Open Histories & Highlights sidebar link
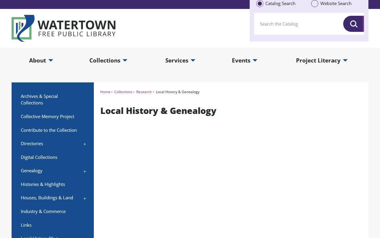This screenshot has width=380, height=238. tap(43, 184)
